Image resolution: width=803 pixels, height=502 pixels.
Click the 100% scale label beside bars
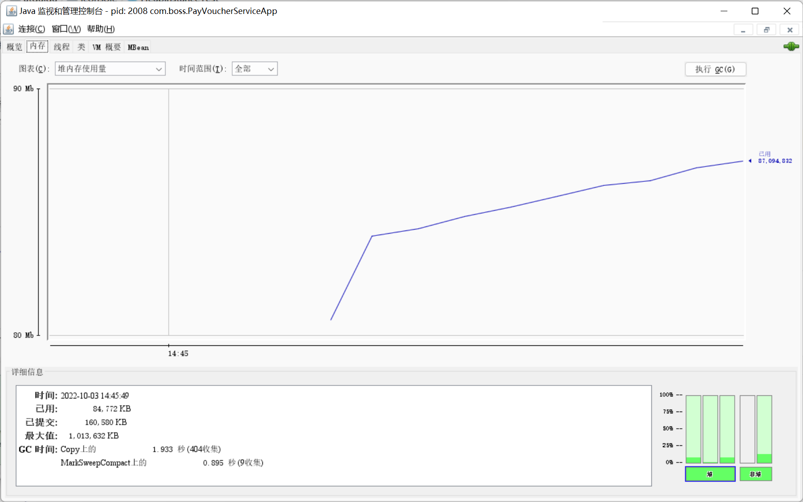(666, 395)
